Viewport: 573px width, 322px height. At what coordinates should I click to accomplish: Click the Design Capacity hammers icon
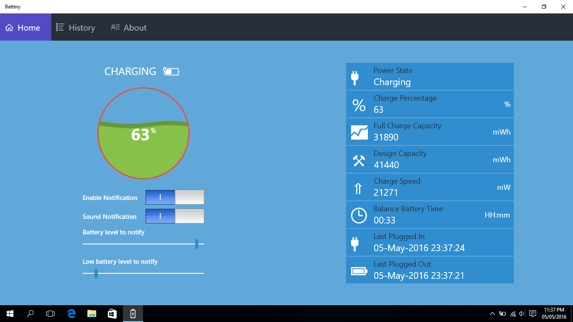pos(359,161)
